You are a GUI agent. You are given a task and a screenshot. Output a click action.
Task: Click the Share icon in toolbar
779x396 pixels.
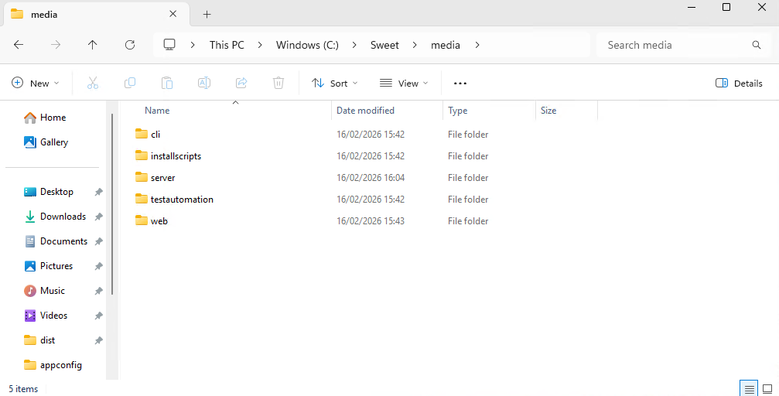241,83
